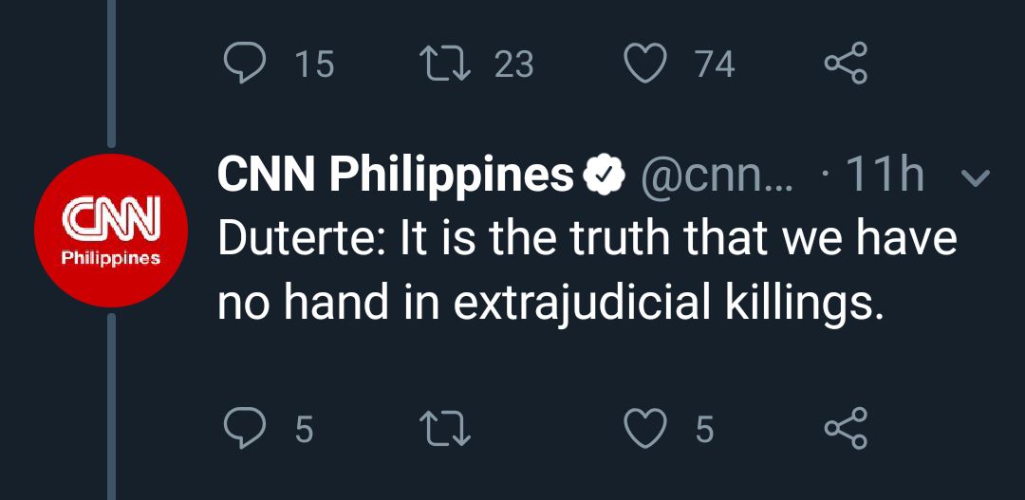The width and height of the screenshot is (1025, 500).
Task: Retweet the CNN Philippines Duterte tweet
Action: (x=443, y=429)
